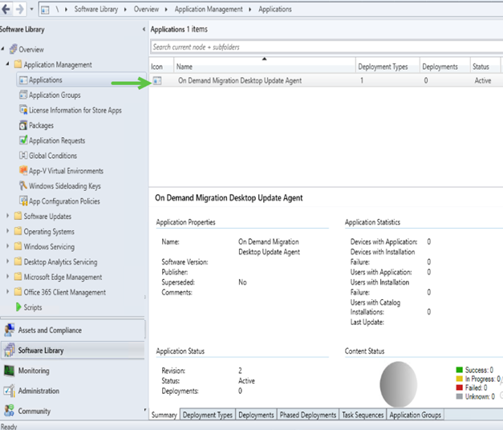Click the Back navigation arrow
Viewport: 503px width, 430px height.
click(6, 10)
